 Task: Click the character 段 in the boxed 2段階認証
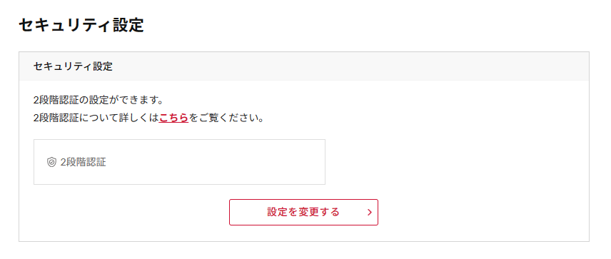70,163
